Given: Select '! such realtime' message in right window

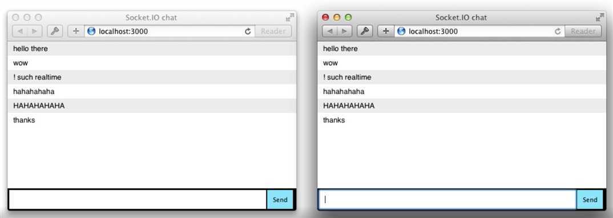Looking at the screenshot, I should (462, 78).
